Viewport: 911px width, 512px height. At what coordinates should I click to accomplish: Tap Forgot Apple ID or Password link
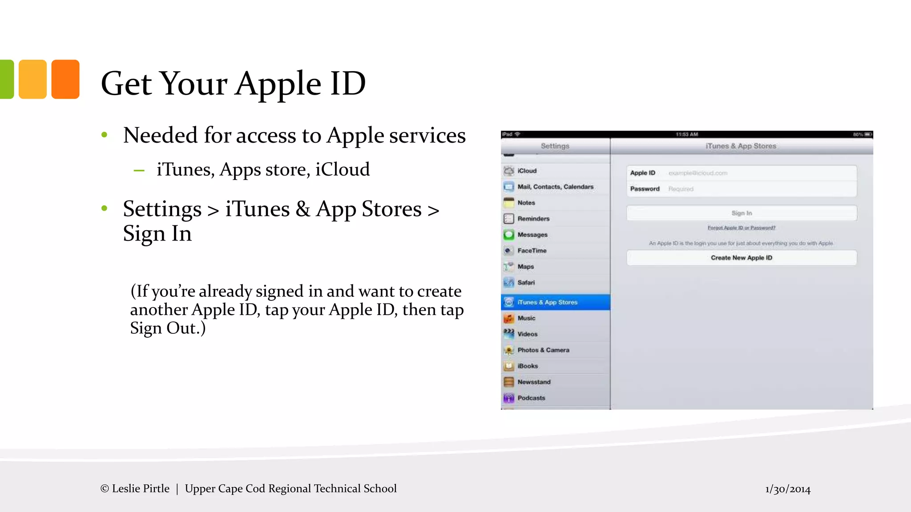pyautogui.click(x=742, y=228)
